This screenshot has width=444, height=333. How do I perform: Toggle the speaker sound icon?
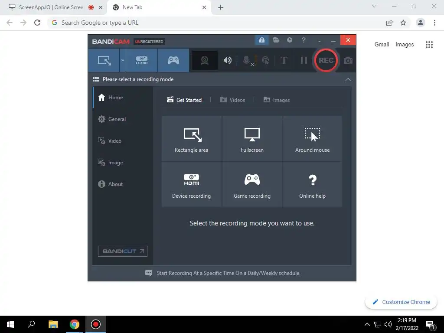(x=227, y=60)
